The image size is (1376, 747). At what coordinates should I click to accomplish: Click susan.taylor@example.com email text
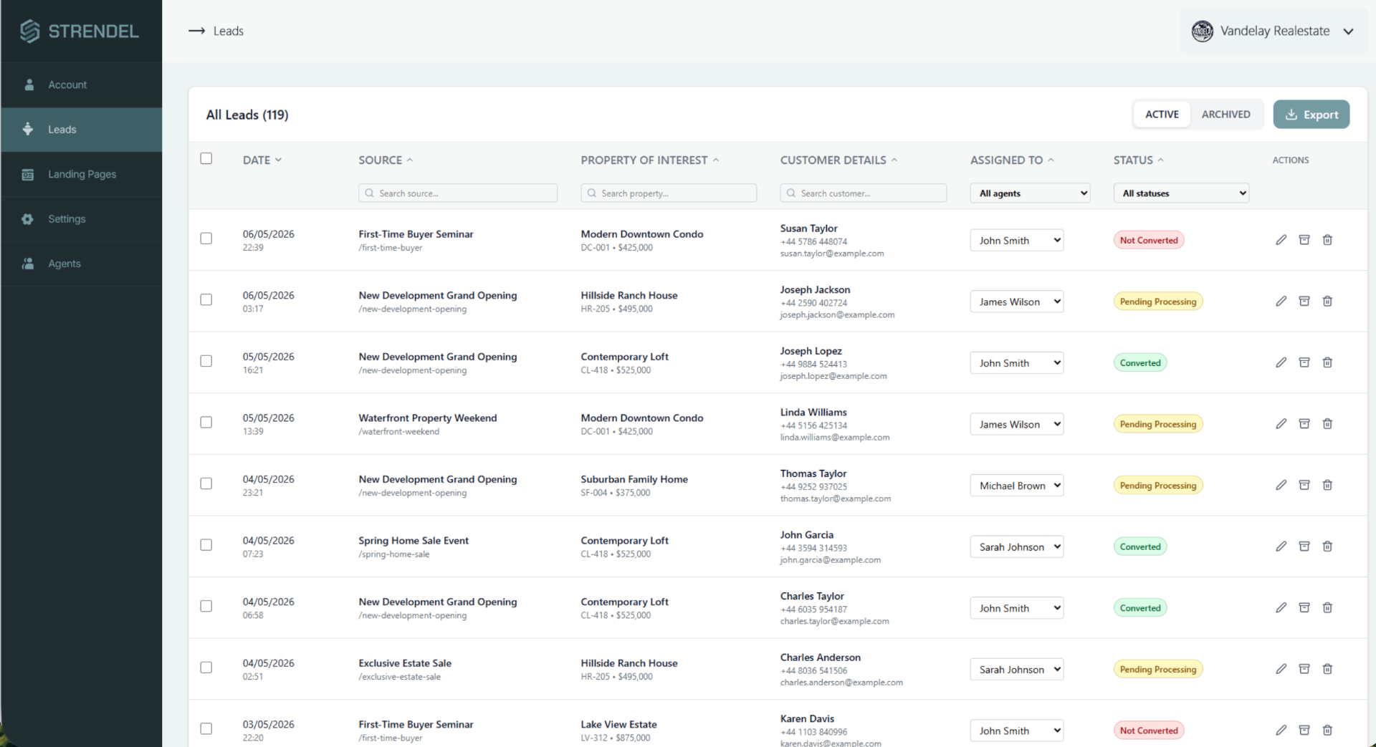pyautogui.click(x=831, y=254)
